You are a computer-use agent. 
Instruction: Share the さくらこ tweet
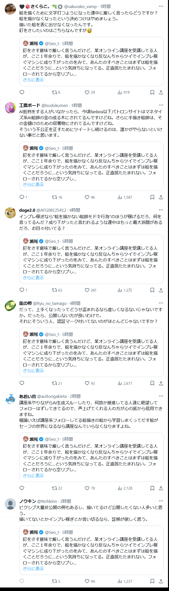tap(161, 92)
